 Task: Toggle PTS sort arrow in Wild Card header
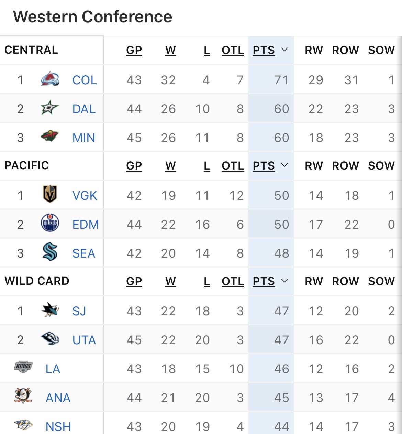(x=284, y=281)
